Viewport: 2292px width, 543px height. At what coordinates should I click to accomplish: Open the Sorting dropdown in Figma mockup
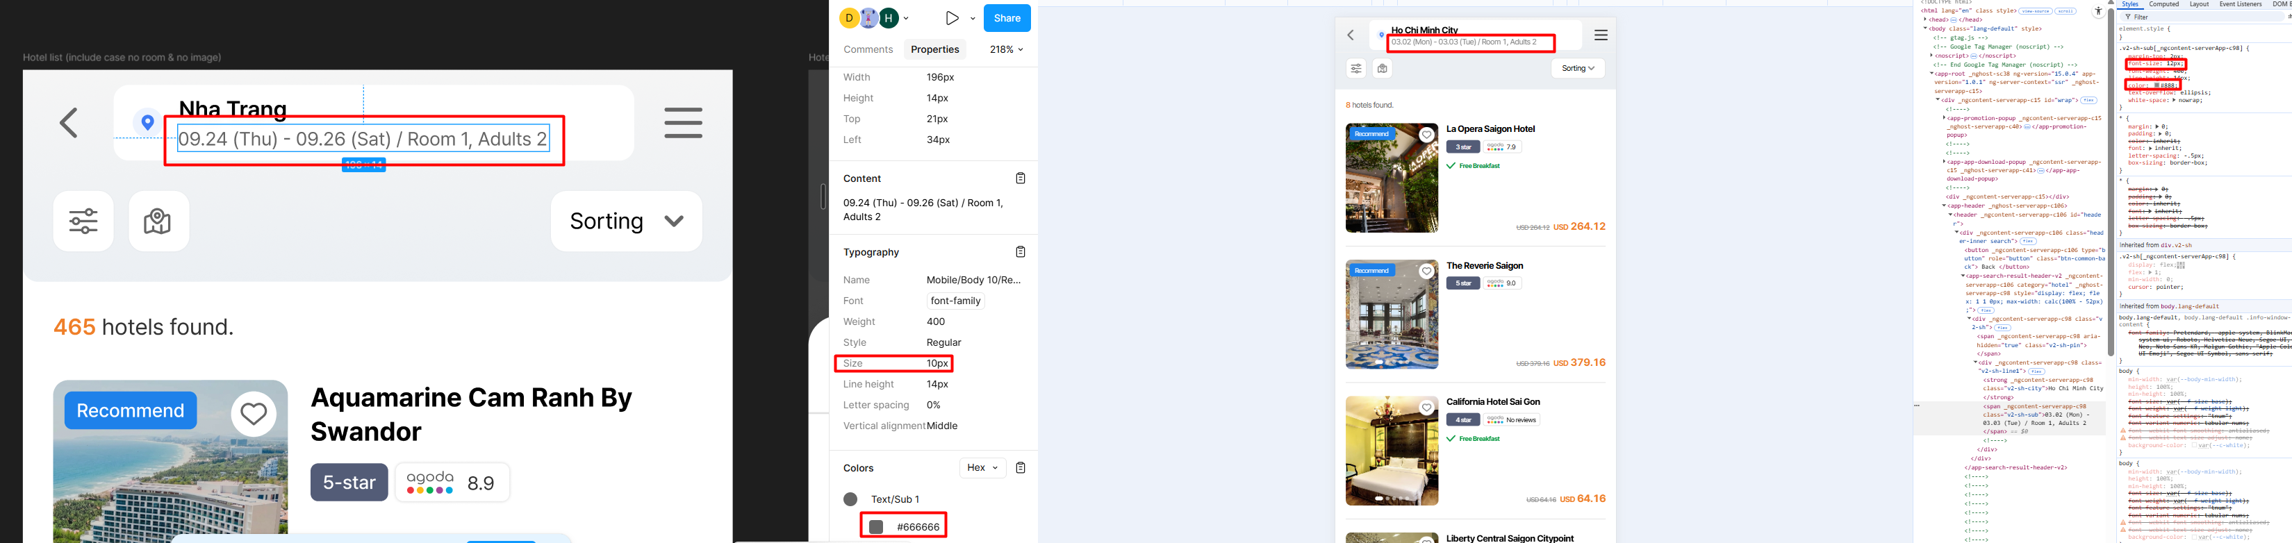coord(625,222)
